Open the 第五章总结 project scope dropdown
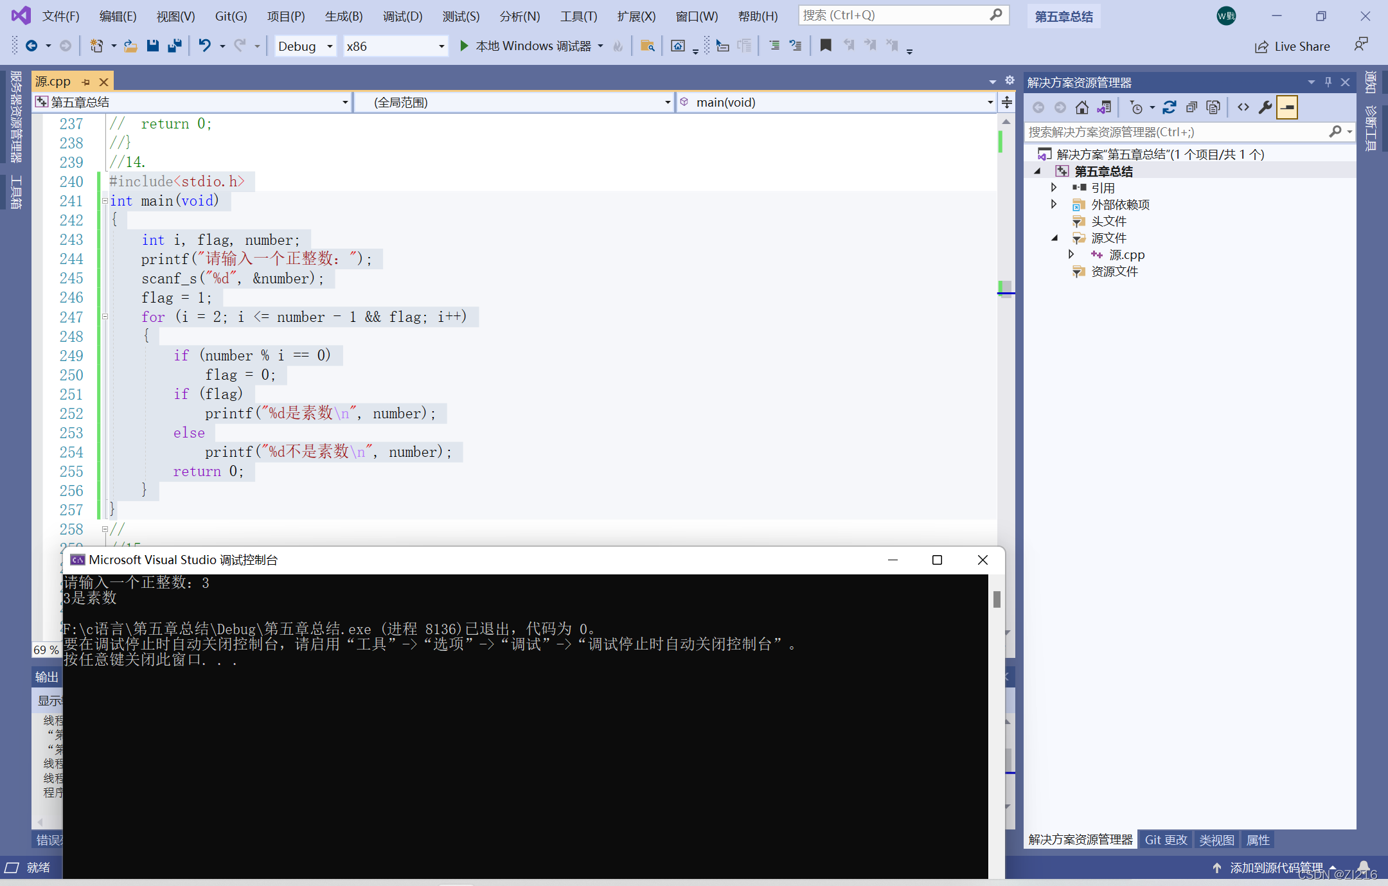 click(x=191, y=102)
